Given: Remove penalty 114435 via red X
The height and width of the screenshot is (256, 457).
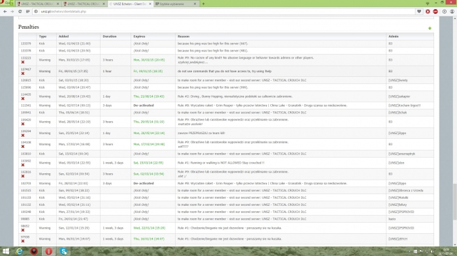Looking at the screenshot, I should coord(23,99).
